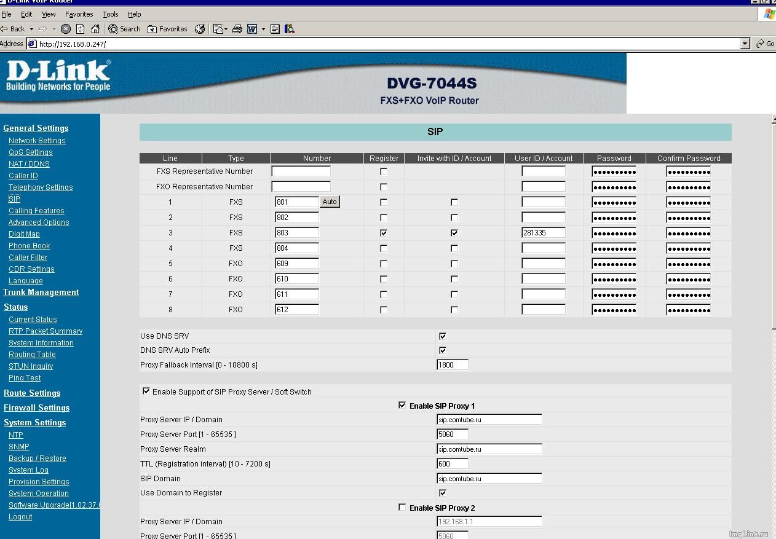Expand the Mail button dropdown arrow
Image resolution: width=776 pixels, height=539 pixels.
click(226, 29)
